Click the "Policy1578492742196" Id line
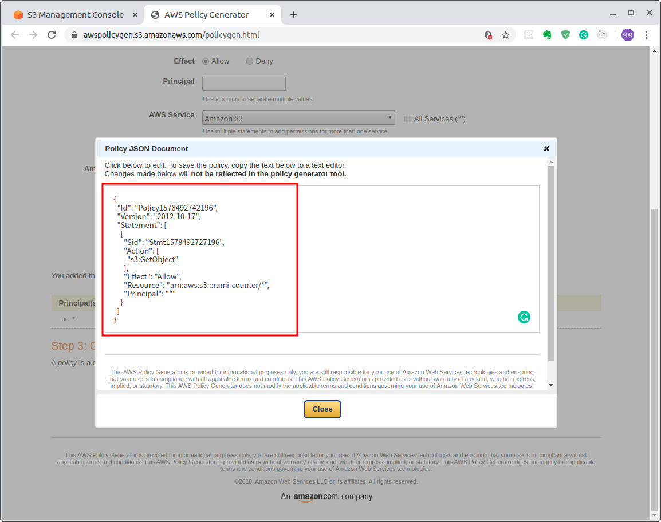Image resolution: width=661 pixels, height=522 pixels. click(x=167, y=208)
